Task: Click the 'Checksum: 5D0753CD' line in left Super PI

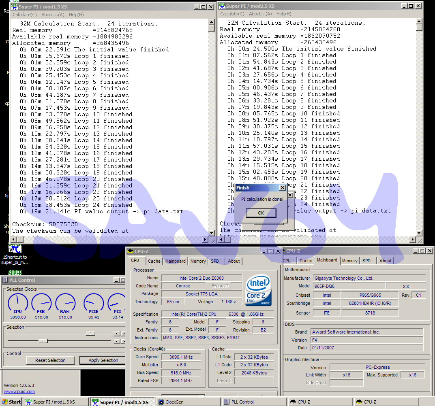Action: click(45, 224)
